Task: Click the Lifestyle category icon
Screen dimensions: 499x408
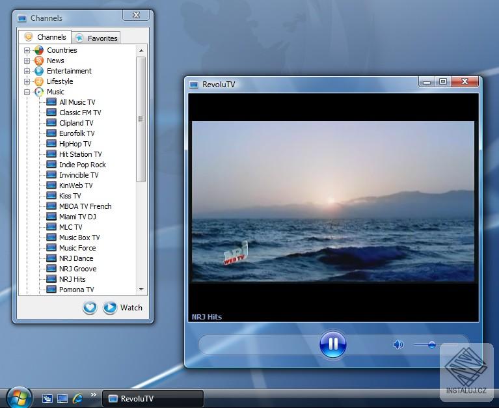Action: tap(39, 81)
